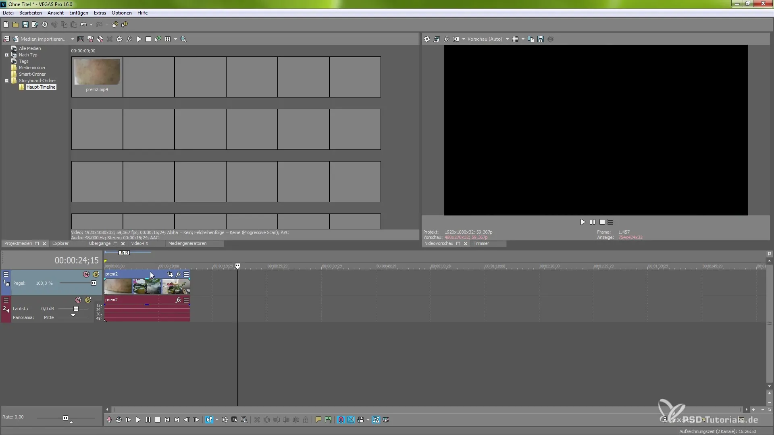Save preview snapshot to file icon
Viewport: 774px width, 435px height.
pos(541,39)
